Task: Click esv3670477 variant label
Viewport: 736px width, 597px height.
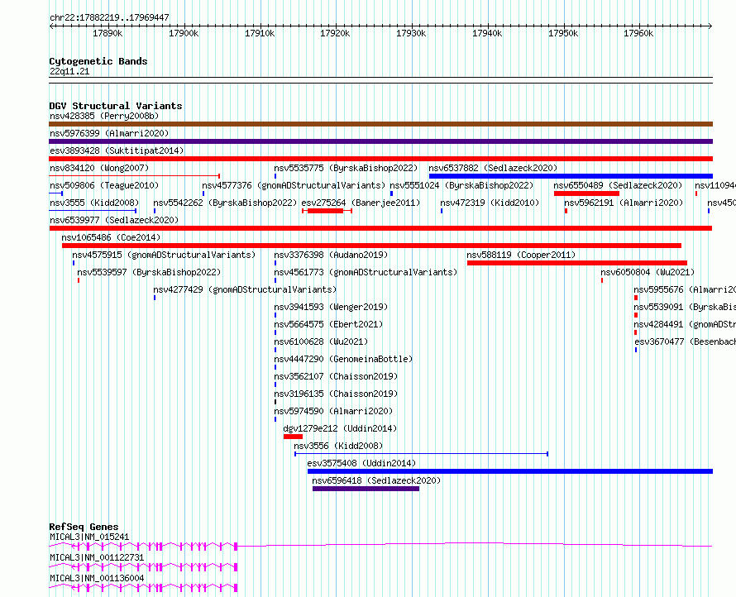Action: coord(685,341)
